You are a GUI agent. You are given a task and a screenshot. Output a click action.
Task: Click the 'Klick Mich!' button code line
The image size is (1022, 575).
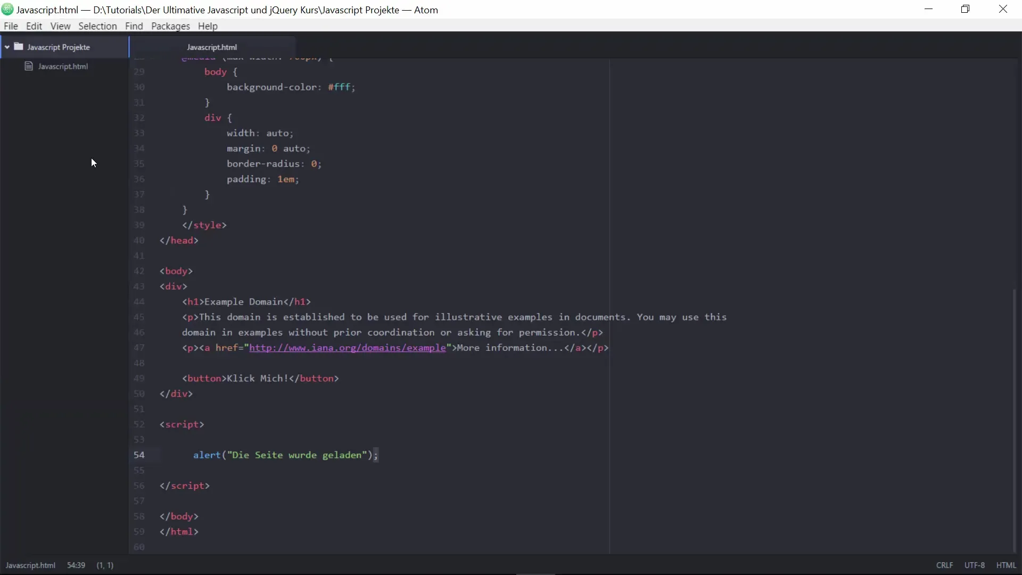[x=260, y=379]
